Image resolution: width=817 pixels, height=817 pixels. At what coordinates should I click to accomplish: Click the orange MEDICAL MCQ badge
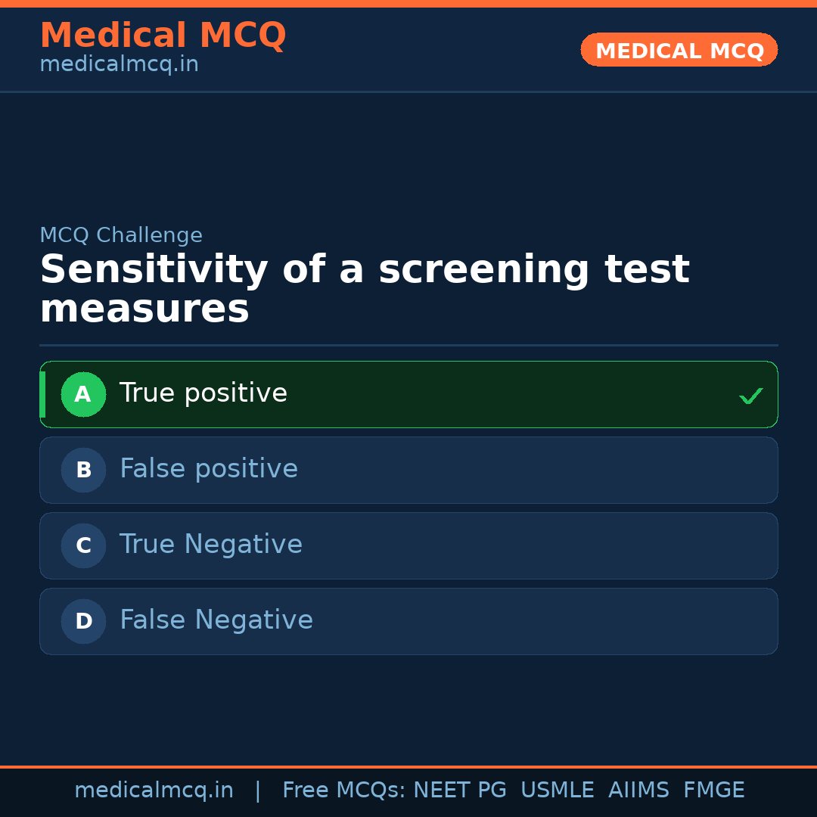[x=679, y=50]
